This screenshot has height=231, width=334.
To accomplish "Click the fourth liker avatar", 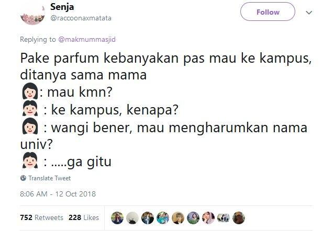I will click(163, 217).
